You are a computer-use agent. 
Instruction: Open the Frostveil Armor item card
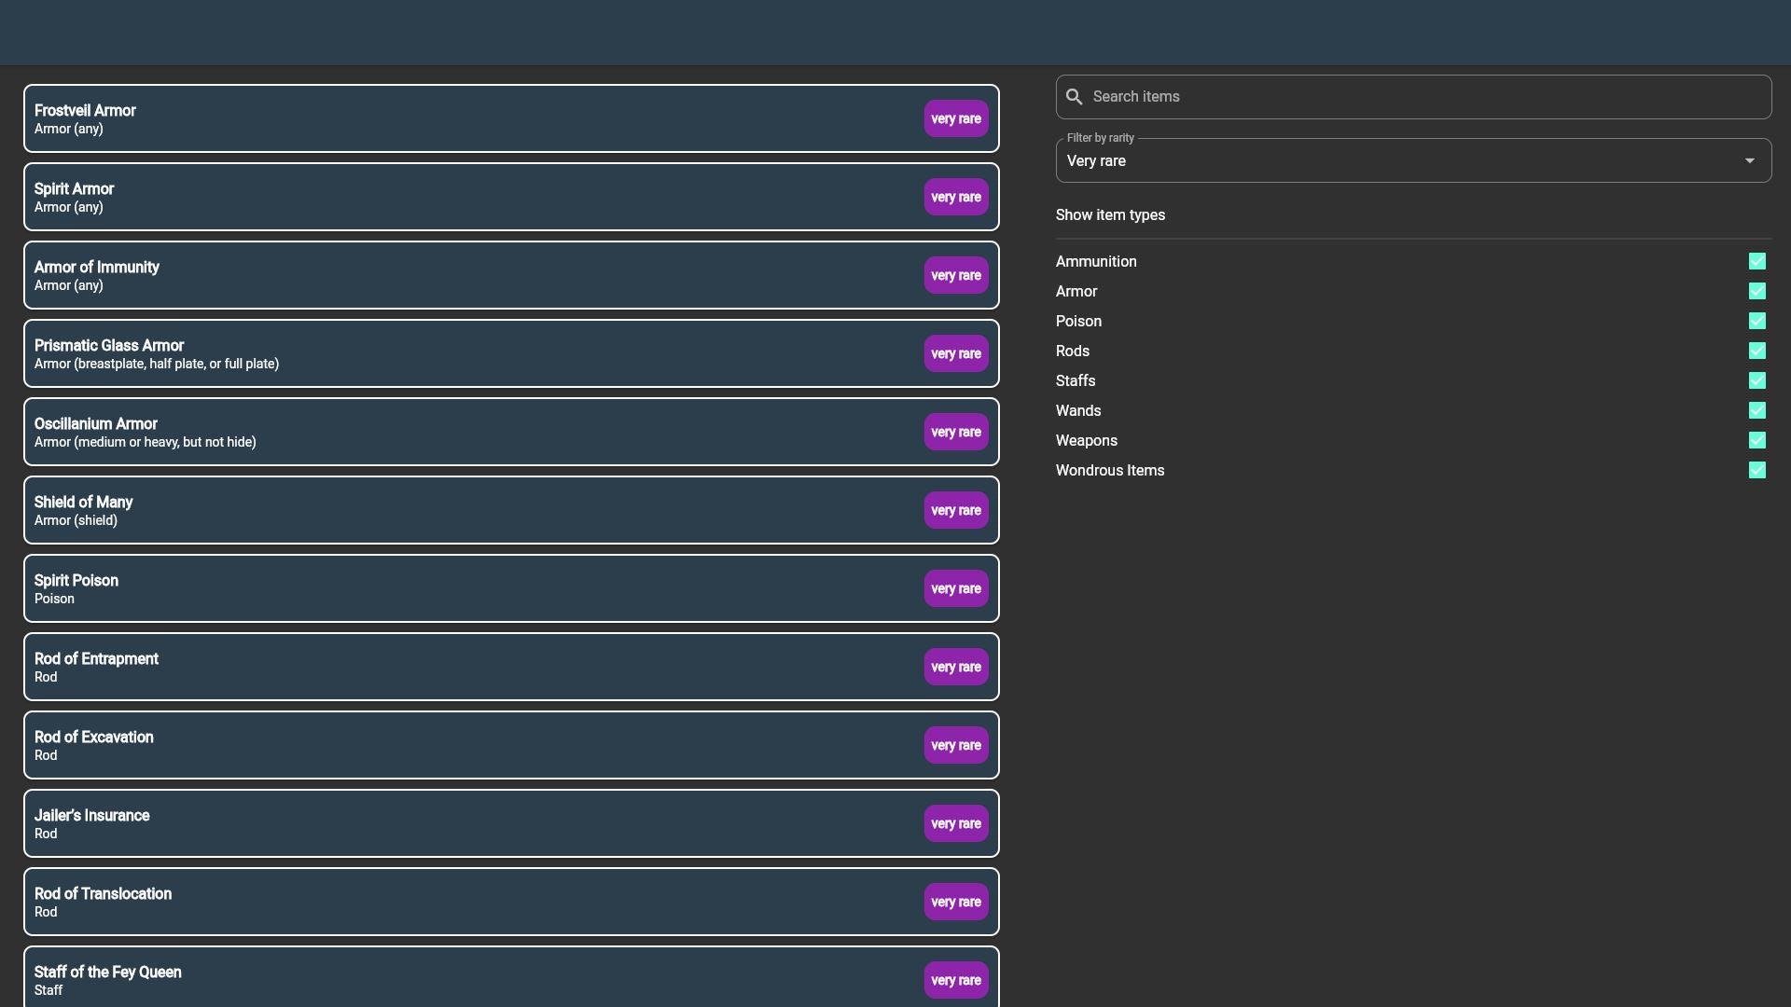(466, 118)
